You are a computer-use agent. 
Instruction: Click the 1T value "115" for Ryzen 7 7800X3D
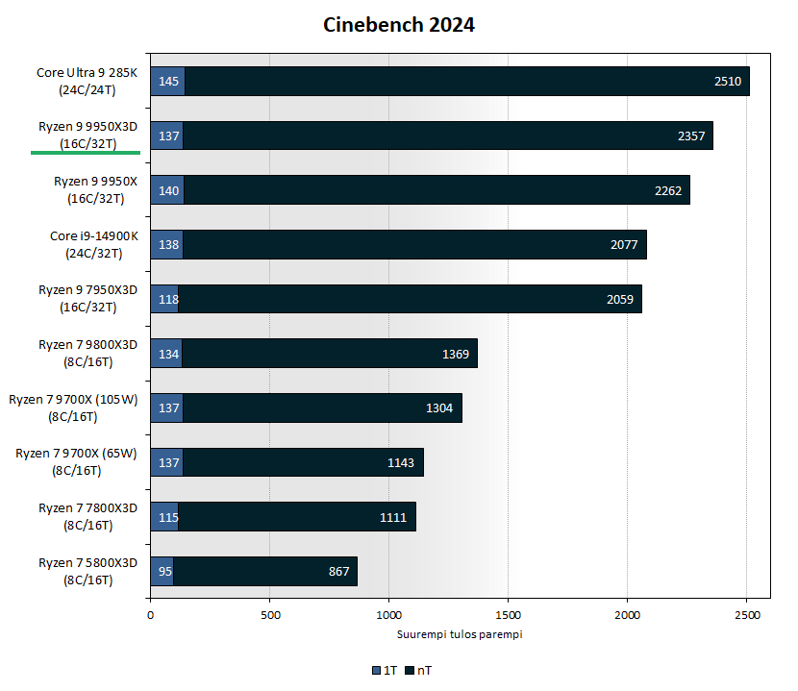point(168,517)
